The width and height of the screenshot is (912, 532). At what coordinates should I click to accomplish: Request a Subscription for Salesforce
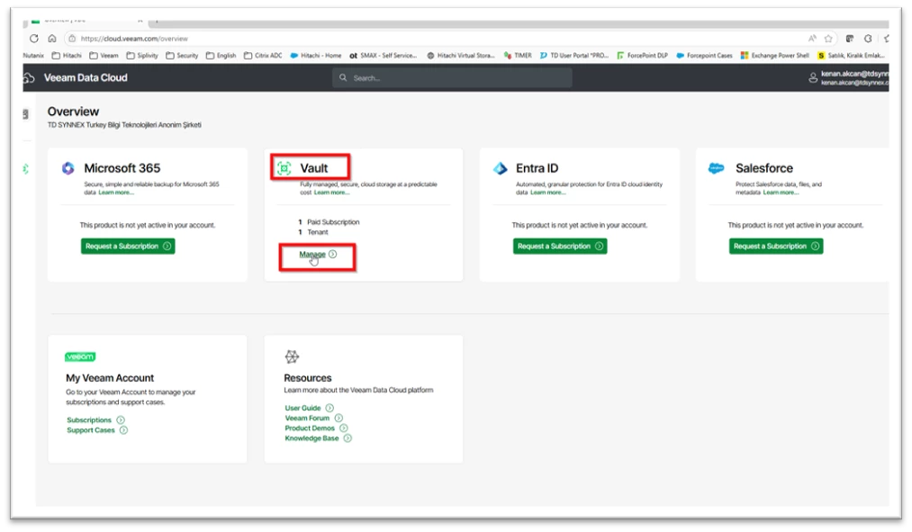point(776,246)
